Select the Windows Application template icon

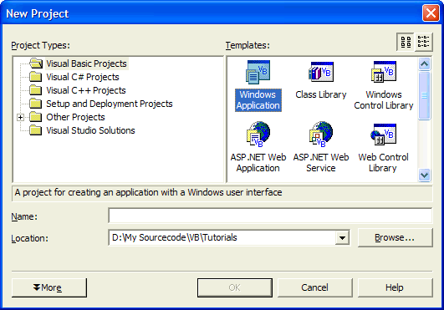[x=258, y=72]
